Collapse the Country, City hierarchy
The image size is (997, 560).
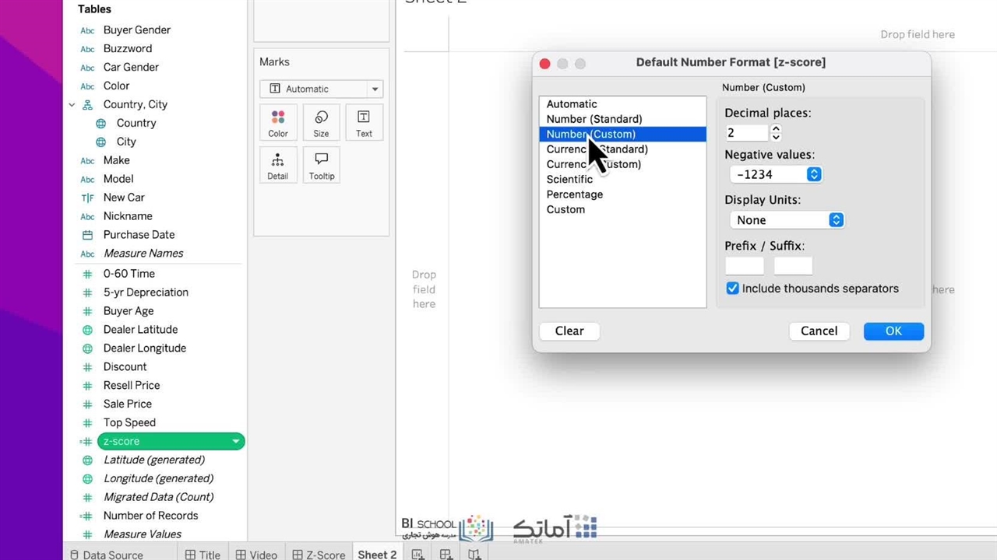tap(72, 105)
